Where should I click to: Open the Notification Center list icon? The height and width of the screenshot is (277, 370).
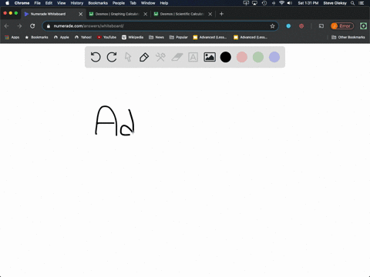tap(362, 3)
